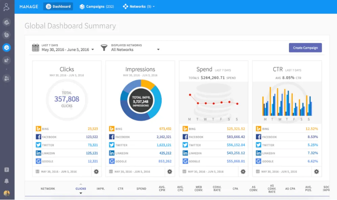Click the Twitter icon in the Spend card
This screenshot has height=200, width=337.
pyautogui.click(x=185, y=145)
